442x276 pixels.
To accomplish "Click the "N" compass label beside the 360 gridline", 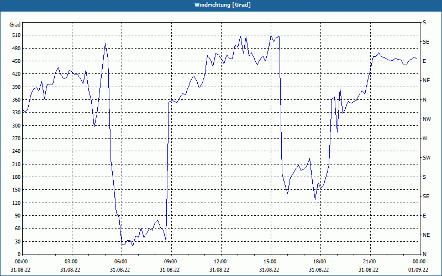I will coord(424,100).
